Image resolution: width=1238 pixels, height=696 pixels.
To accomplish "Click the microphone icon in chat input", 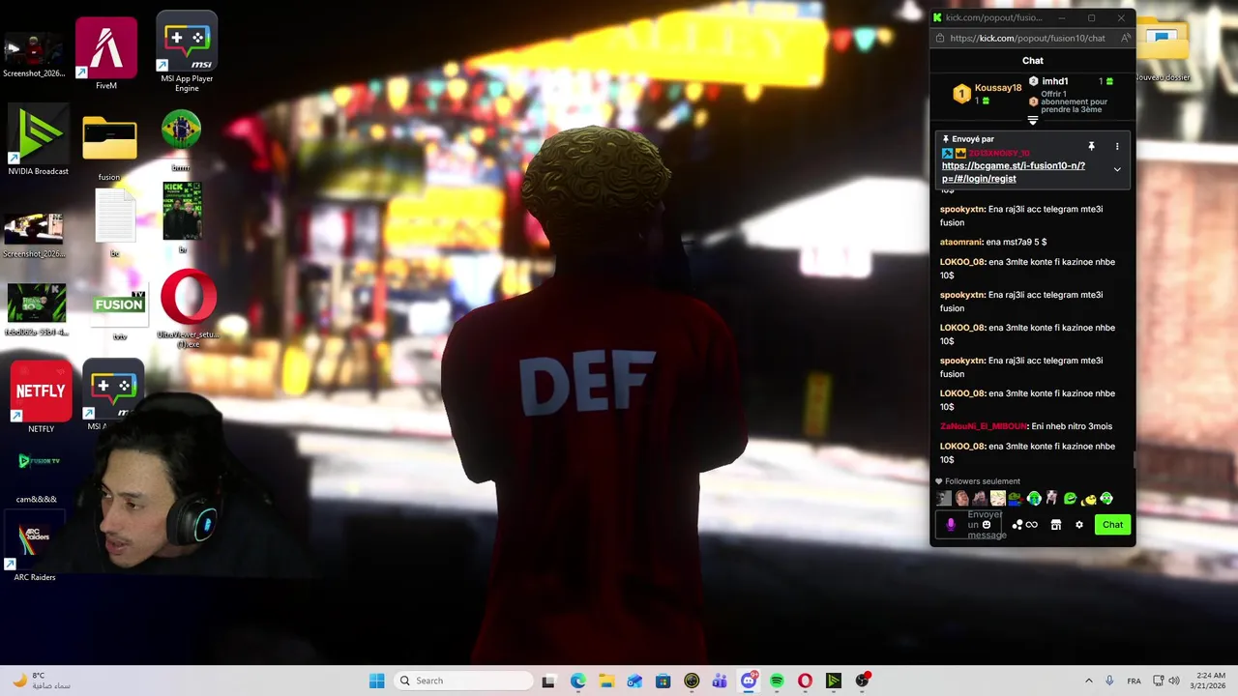I will point(951,525).
